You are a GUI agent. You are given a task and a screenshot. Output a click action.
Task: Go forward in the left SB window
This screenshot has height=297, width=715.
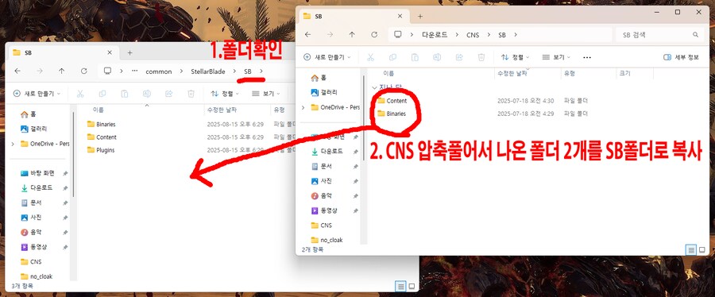tap(40, 71)
